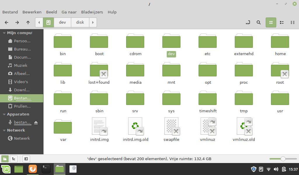This screenshot has height=175, width=299.
Task: Switch to icon view mode
Action: coord(271,22)
